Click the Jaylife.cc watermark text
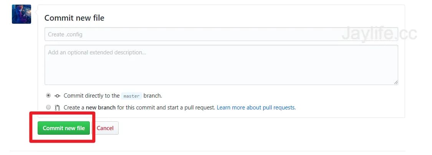 tap(379, 34)
